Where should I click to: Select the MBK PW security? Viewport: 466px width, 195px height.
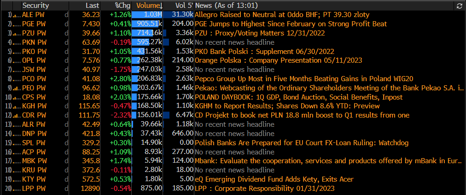34,161
